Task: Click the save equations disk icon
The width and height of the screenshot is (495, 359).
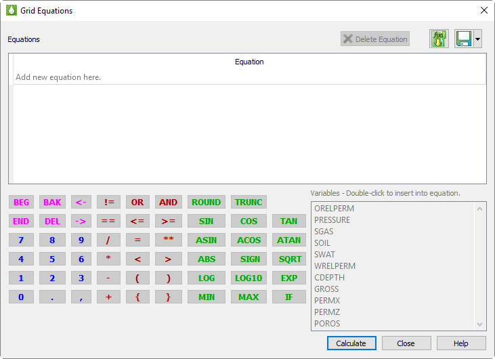Action: coord(464,39)
